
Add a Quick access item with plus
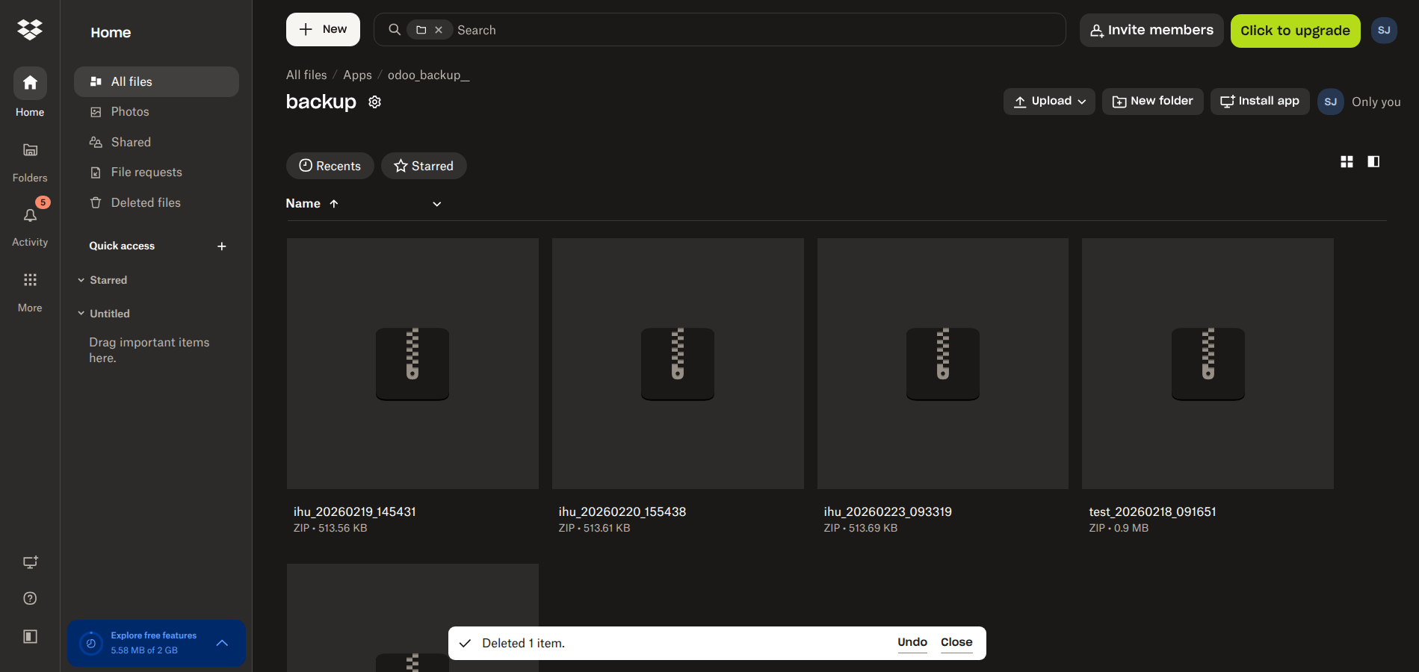pyautogui.click(x=222, y=246)
